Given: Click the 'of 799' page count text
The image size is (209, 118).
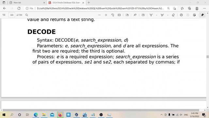Looking at the screenshot, I should click(19, 15).
